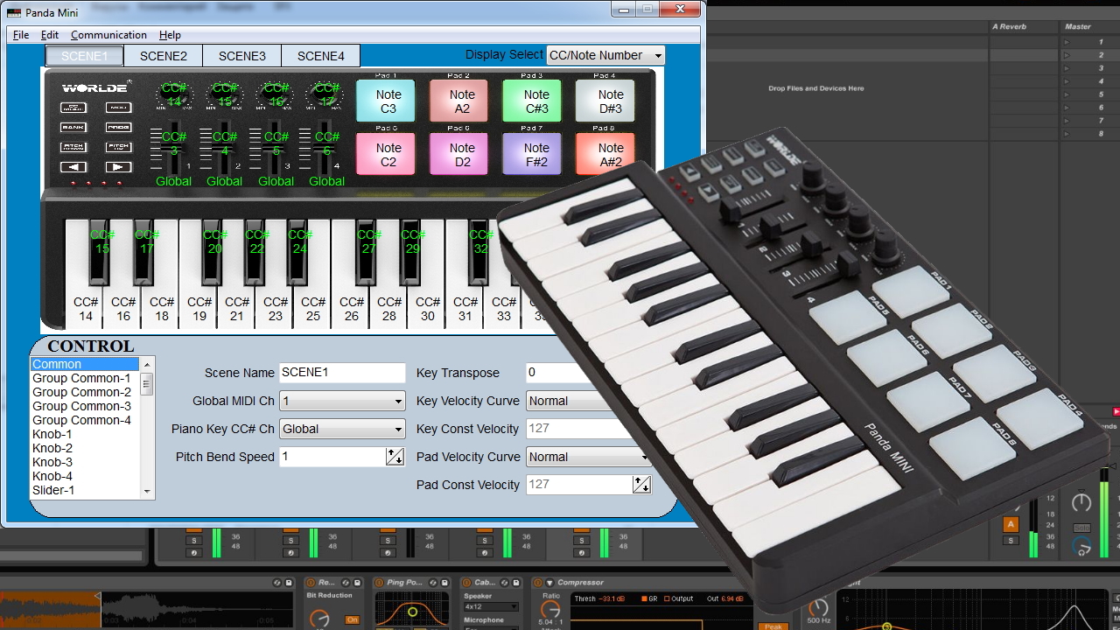The image size is (1120, 630).
Task: Click the white piano key CC# 25
Action: pyautogui.click(x=313, y=308)
